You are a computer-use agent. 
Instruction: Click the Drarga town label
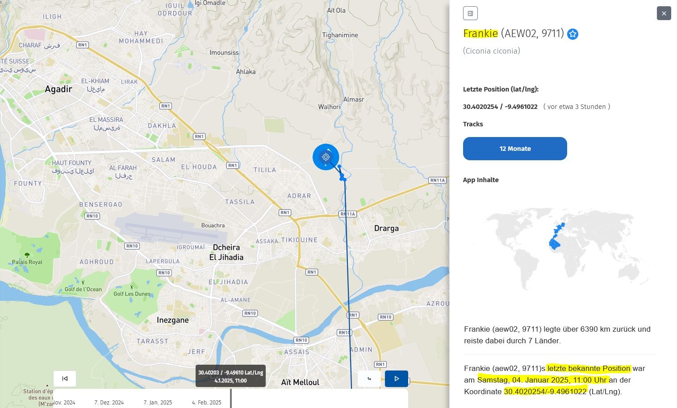click(x=386, y=229)
